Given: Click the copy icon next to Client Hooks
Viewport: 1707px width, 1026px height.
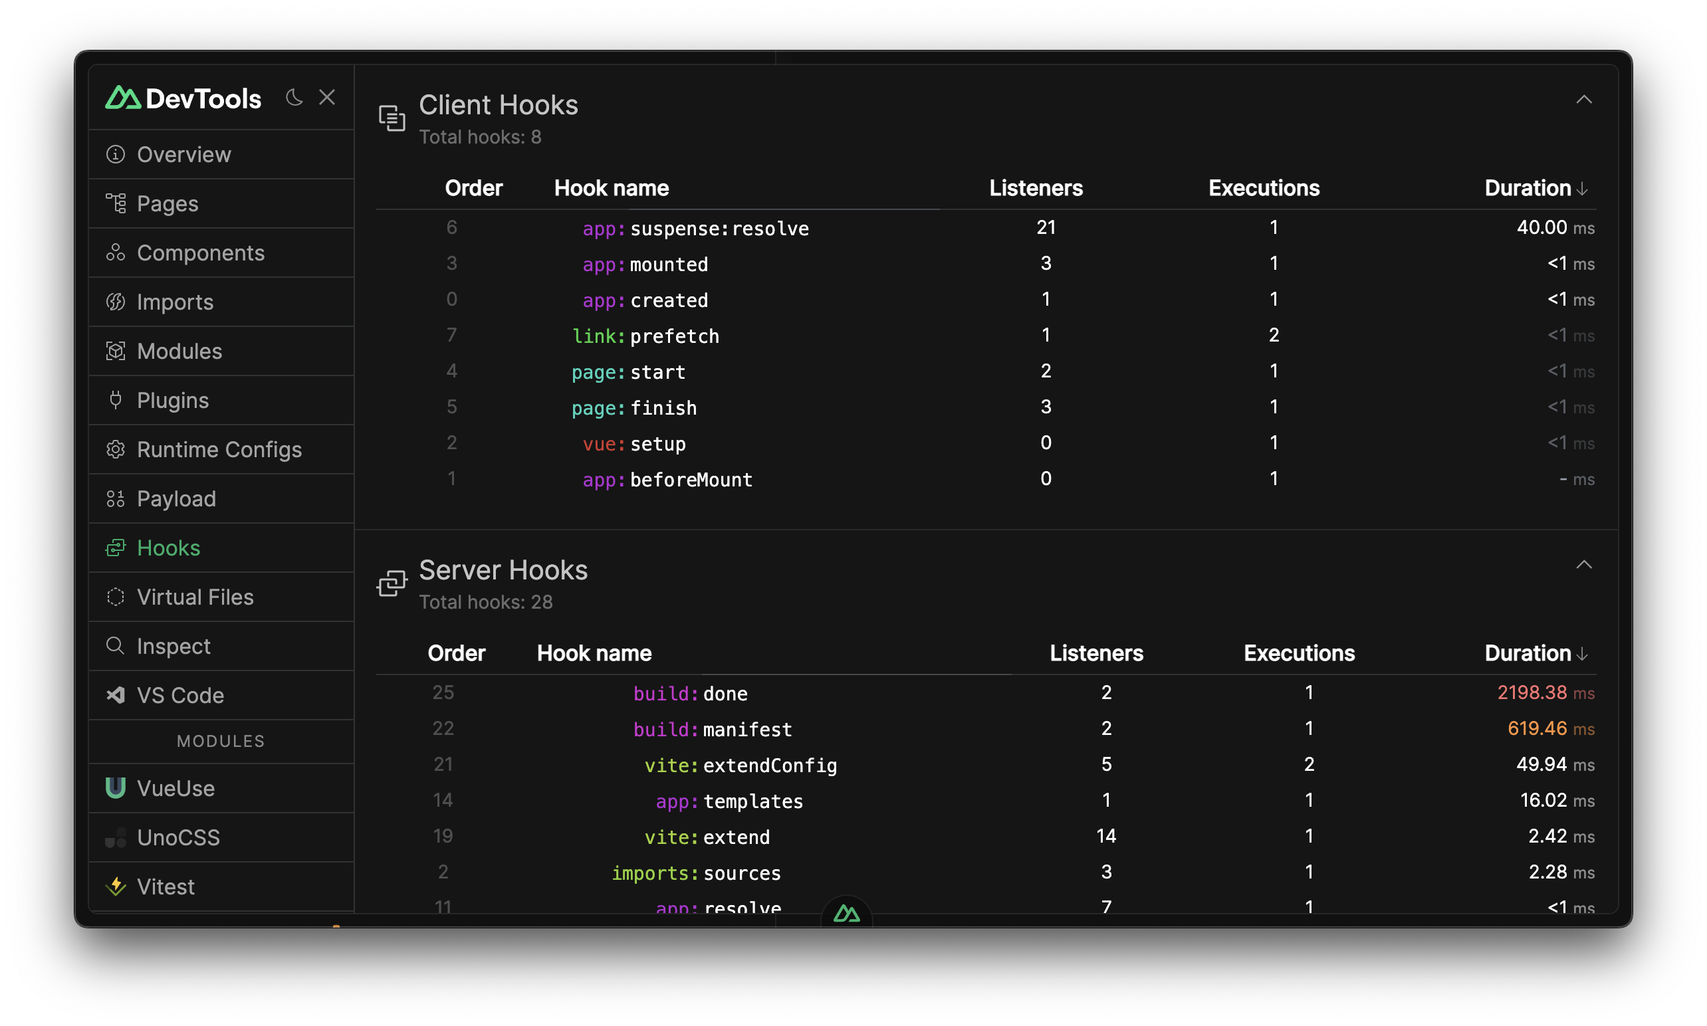Looking at the screenshot, I should tap(389, 117).
